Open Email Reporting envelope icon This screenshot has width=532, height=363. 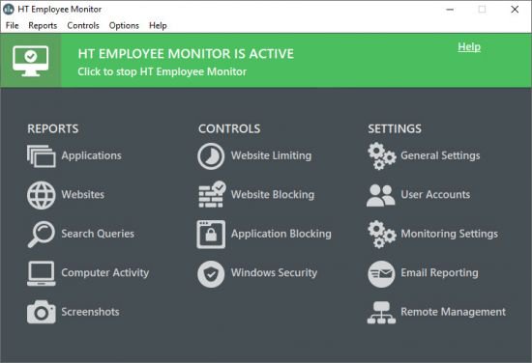coord(381,274)
